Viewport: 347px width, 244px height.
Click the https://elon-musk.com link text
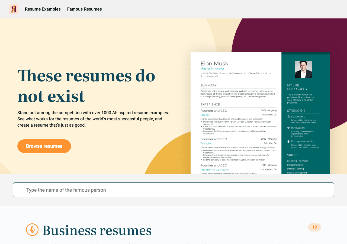point(261,73)
